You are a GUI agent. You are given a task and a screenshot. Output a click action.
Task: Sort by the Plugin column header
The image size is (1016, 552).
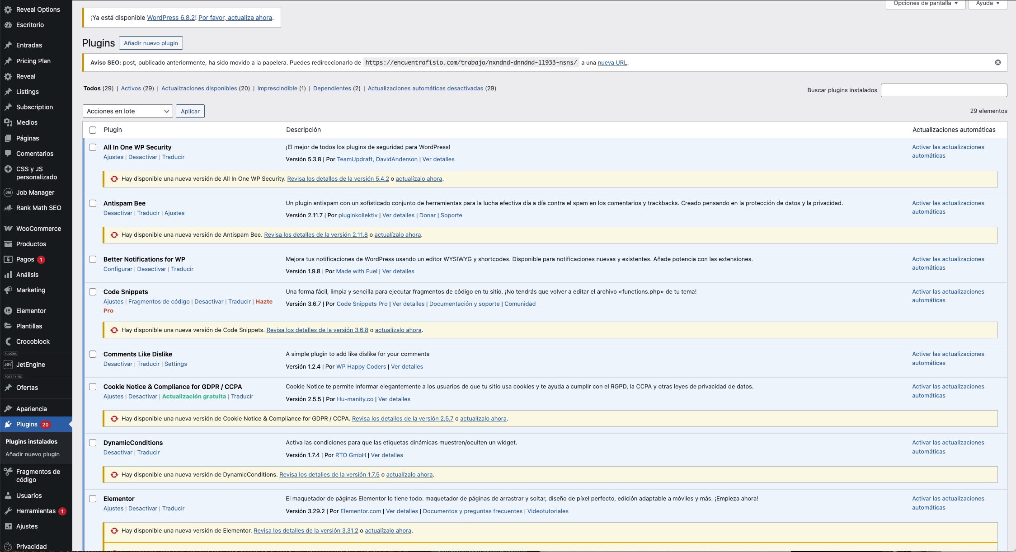113,130
